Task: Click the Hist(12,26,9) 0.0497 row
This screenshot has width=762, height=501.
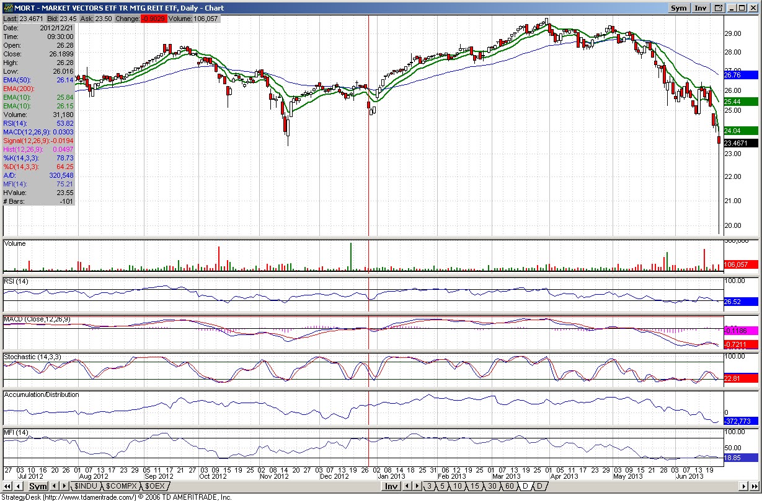Action: pyautogui.click(x=38, y=149)
